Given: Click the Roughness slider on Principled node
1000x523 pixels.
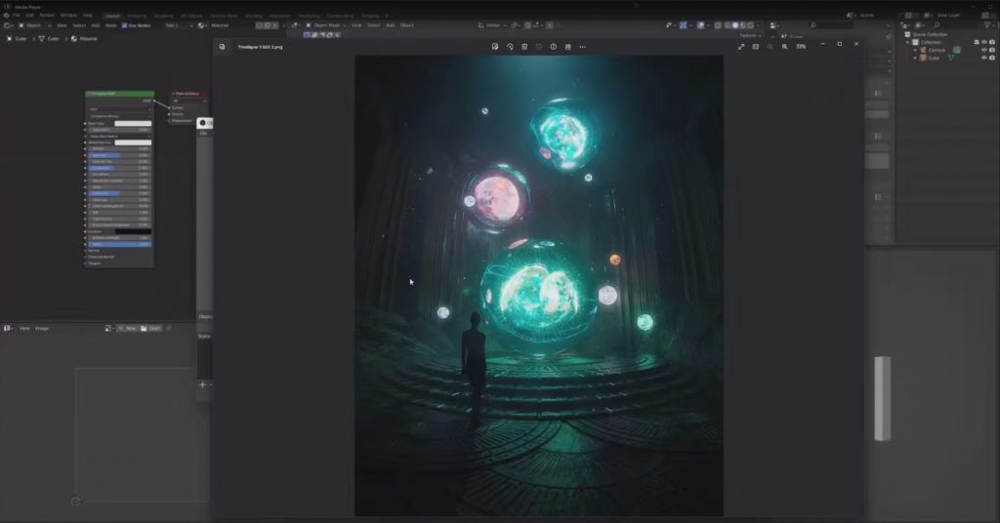Looking at the screenshot, I should 120,168.
